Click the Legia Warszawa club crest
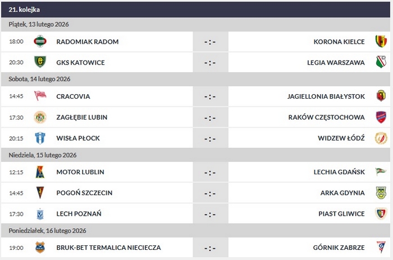 tap(381, 62)
